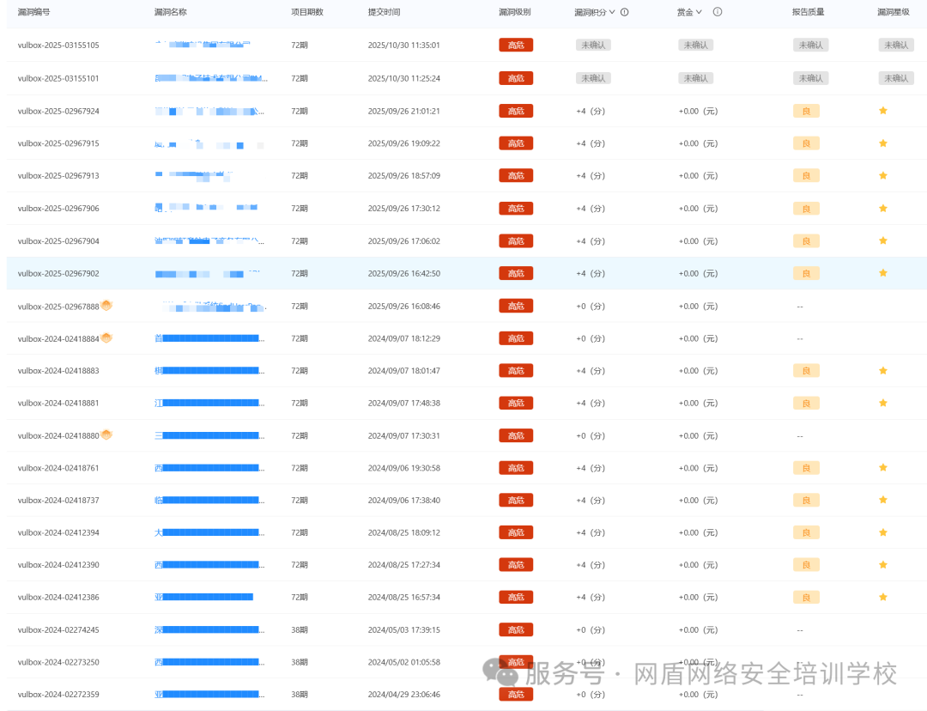The height and width of the screenshot is (711, 927).
Task: Click star rating in vulbox-2024-02412394 row
Action: 883,532
